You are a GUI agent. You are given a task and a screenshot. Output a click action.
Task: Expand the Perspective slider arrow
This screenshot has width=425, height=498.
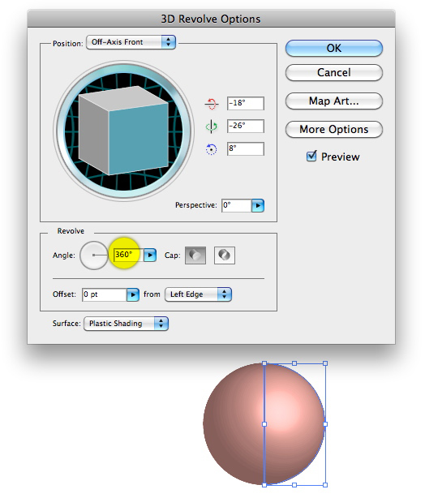click(258, 206)
